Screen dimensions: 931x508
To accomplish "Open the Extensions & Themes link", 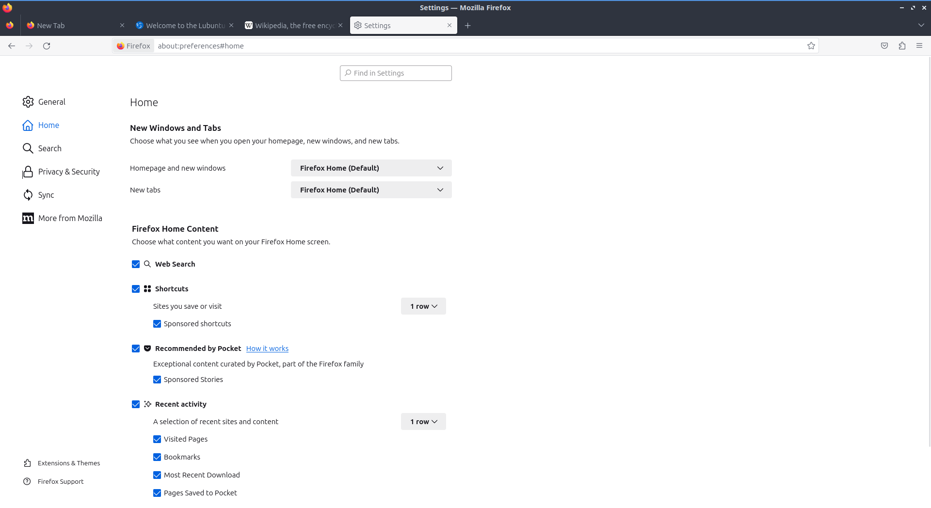I will point(68,463).
